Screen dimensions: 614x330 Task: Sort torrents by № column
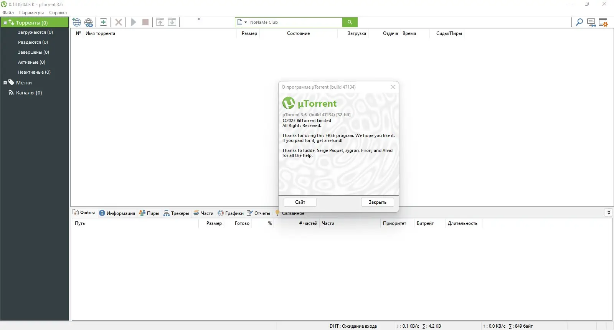click(78, 33)
